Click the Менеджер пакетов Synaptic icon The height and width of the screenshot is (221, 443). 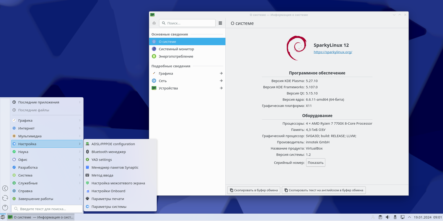87,167
